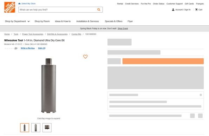Open Credit Services link
This screenshot has height=136, width=209.
pos(132,4)
